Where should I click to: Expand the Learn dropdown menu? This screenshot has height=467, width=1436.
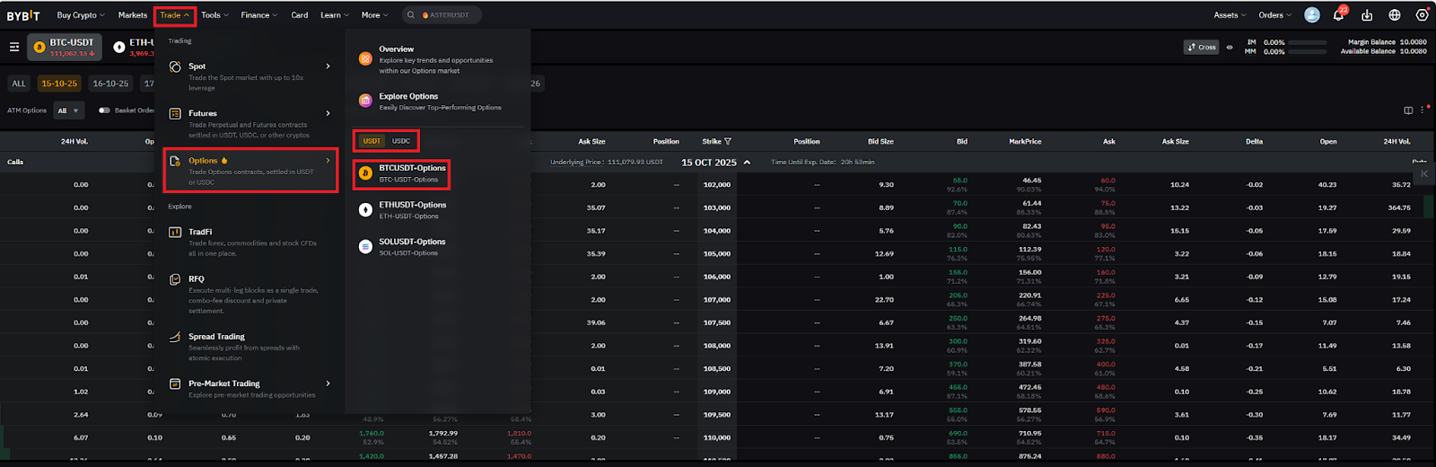[335, 15]
